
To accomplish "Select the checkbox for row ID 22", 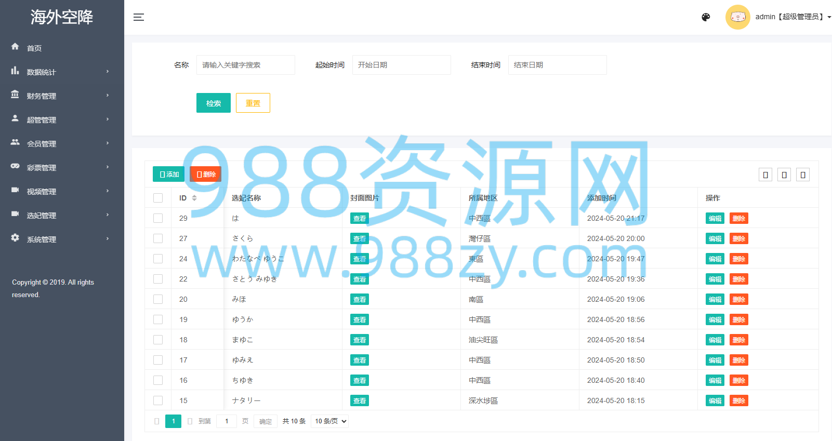I will pyautogui.click(x=158, y=279).
